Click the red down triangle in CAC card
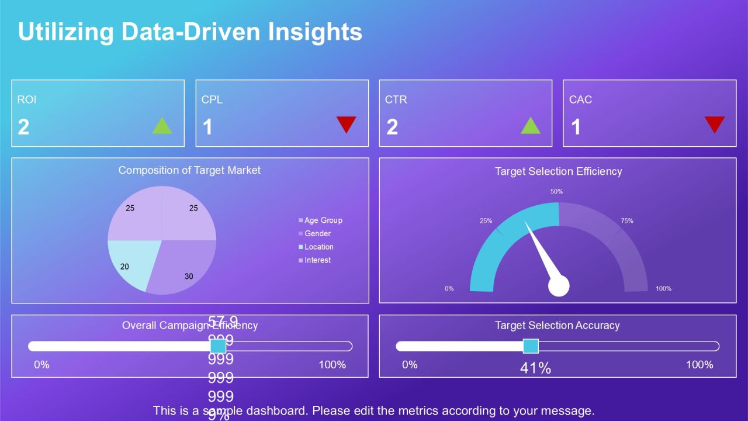This screenshot has width=748, height=421. click(715, 125)
